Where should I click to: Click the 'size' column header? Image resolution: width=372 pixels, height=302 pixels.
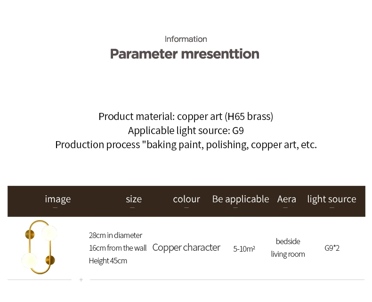pyautogui.click(x=134, y=199)
